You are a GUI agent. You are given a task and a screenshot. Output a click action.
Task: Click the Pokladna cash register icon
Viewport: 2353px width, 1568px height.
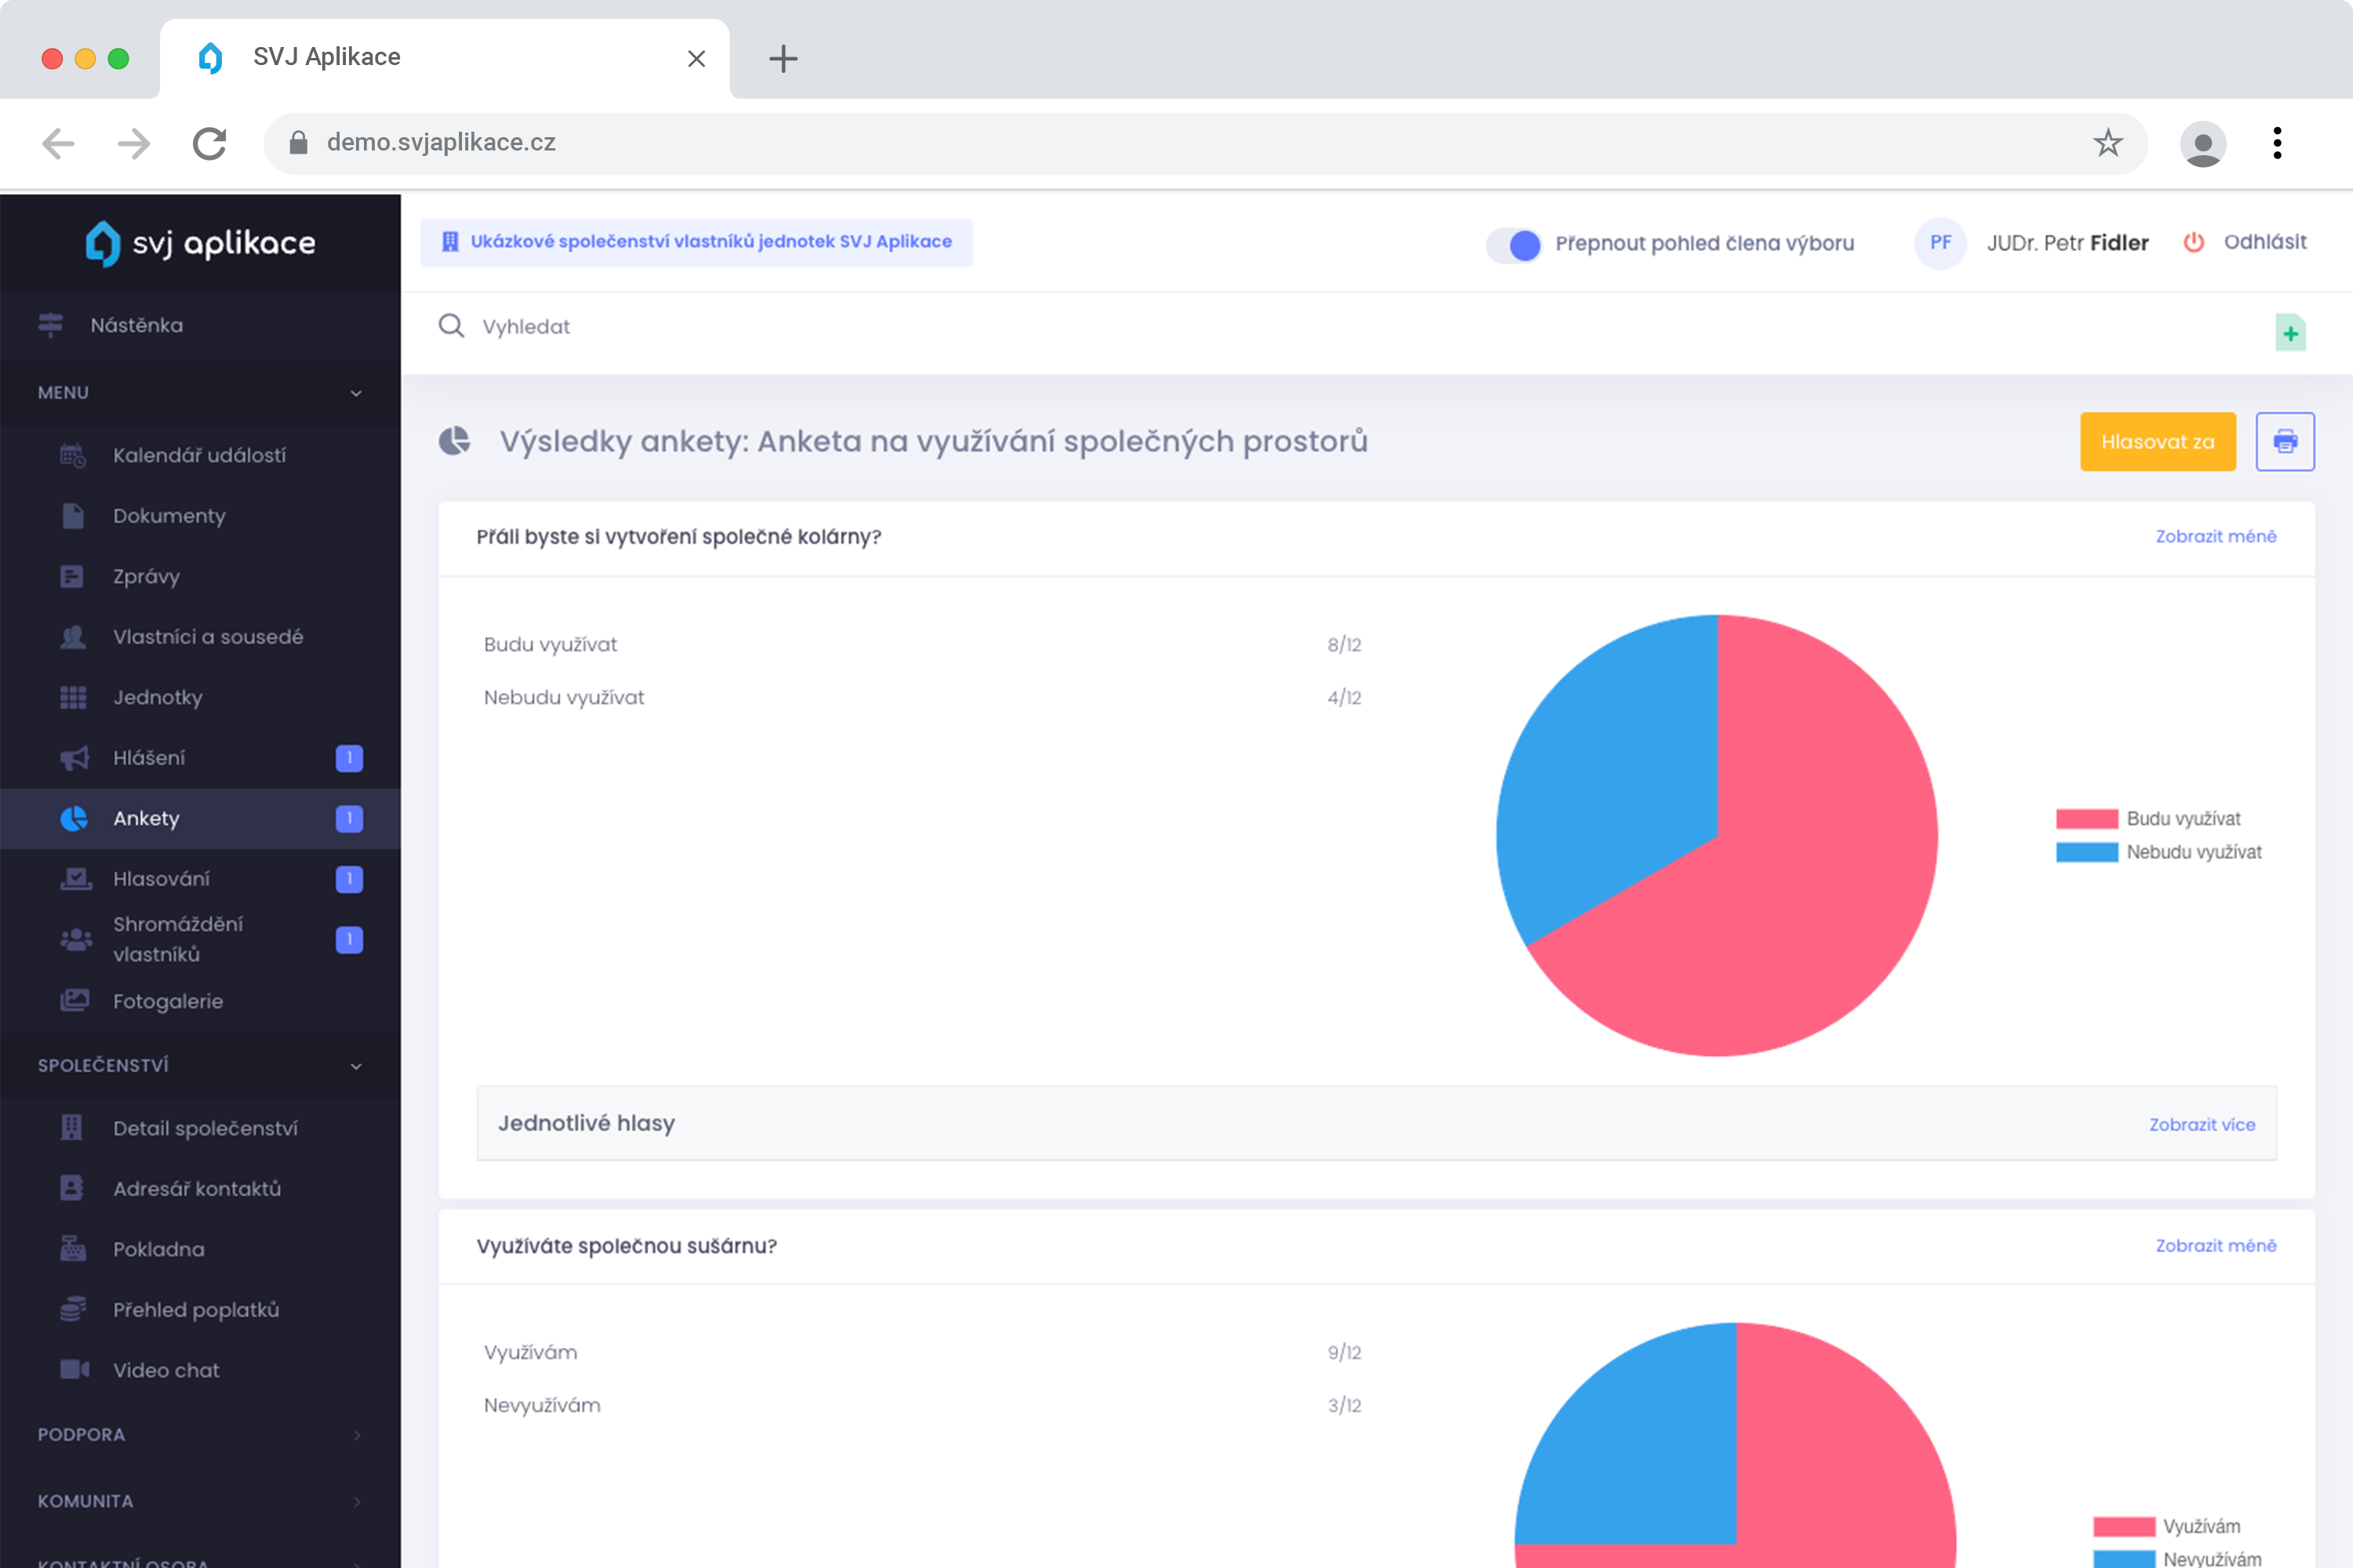(x=73, y=1249)
